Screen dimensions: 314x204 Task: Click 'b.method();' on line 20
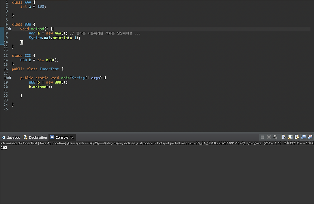tap(41, 87)
